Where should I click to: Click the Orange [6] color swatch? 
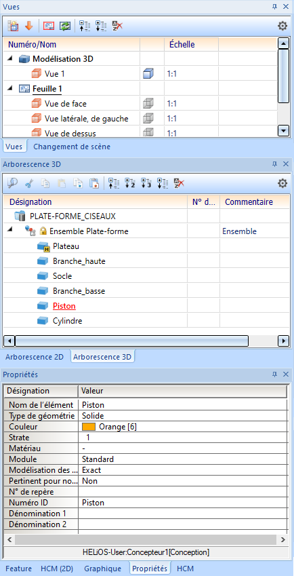coord(89,427)
